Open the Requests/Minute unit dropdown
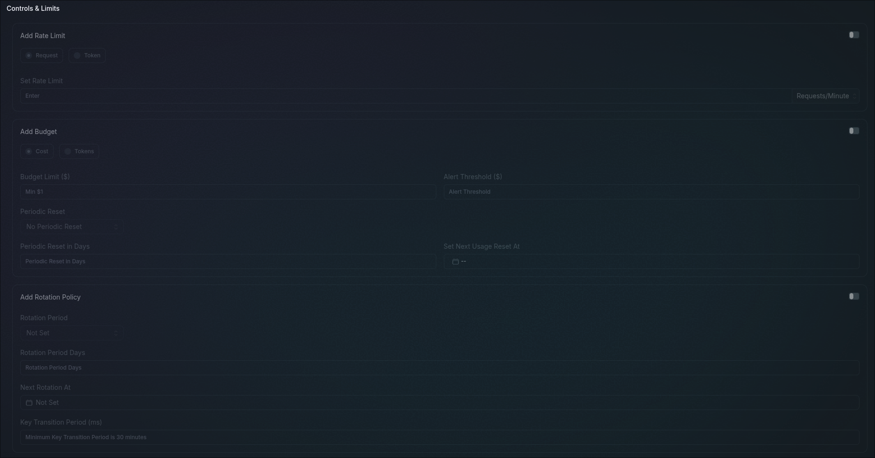Viewport: 875px width, 458px height. pyautogui.click(x=826, y=96)
